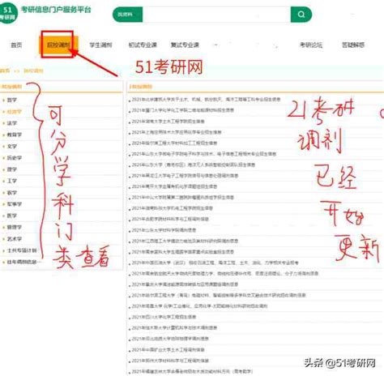Select 理学 in the subject sidebar
Screen dimensions: 384x376
12,169
